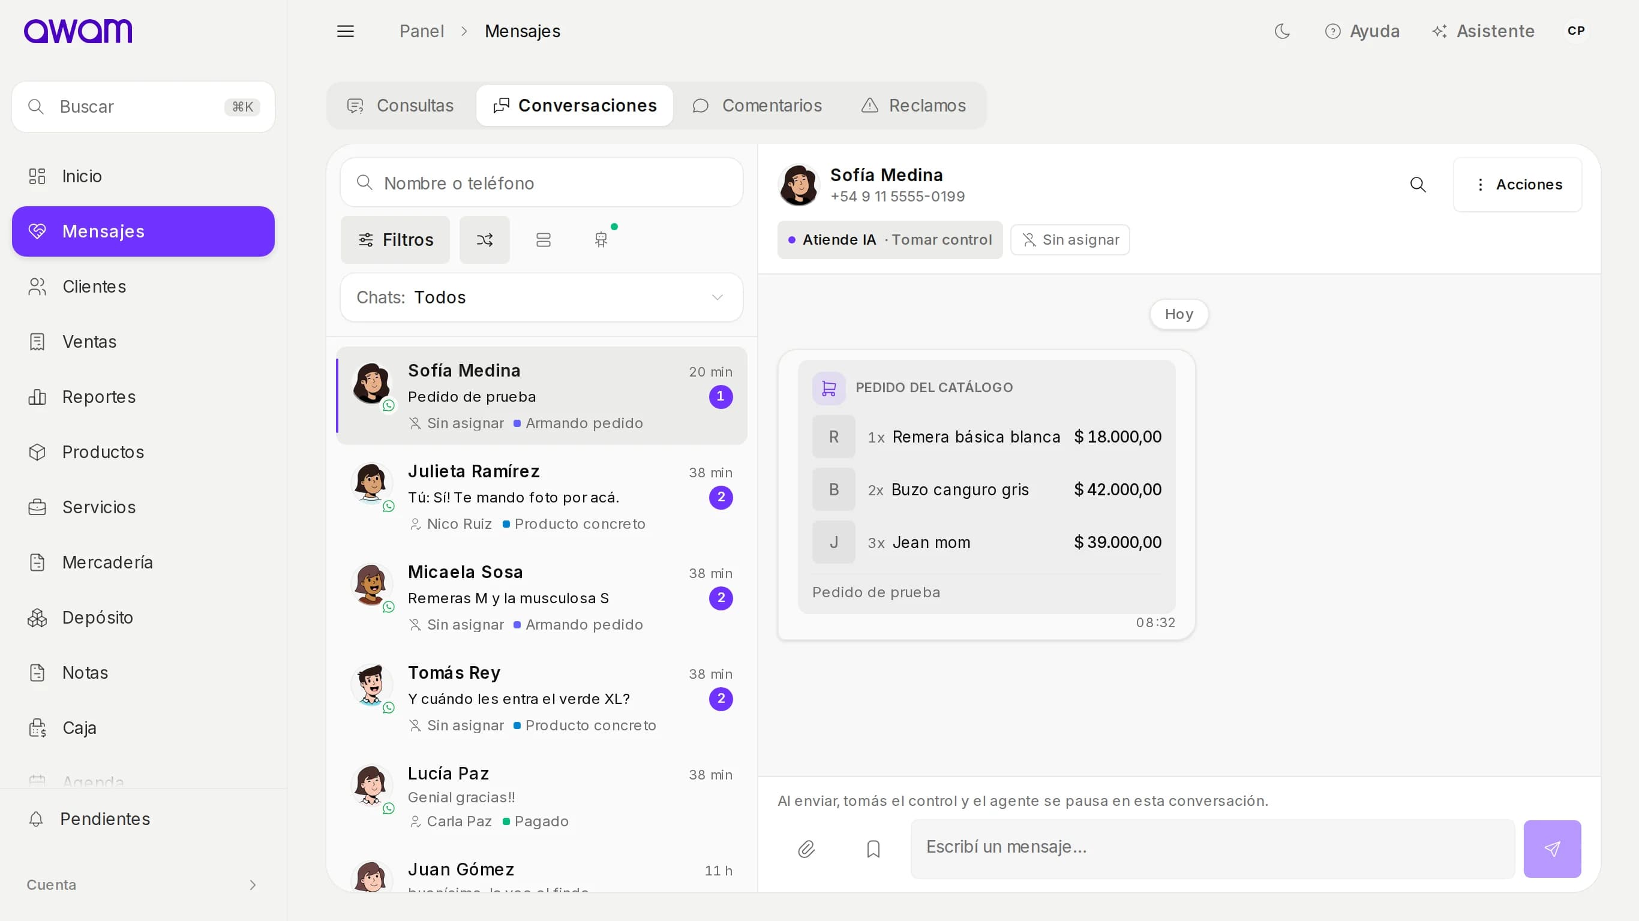Expand the Cuenta section

click(143, 885)
